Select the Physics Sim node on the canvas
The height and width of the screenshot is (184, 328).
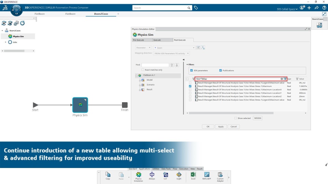click(80, 105)
